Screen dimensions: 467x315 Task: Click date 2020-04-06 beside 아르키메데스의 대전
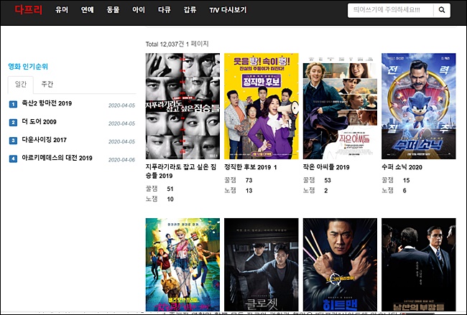pyautogui.click(x=121, y=160)
